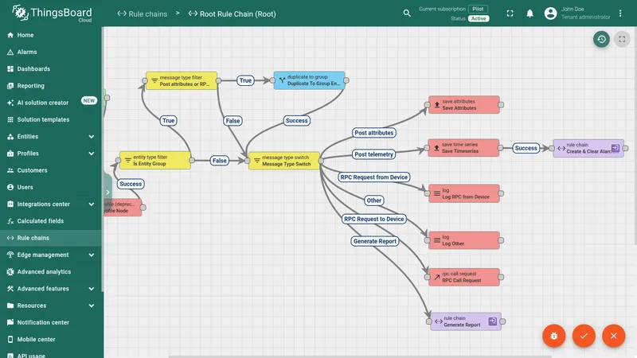Revert changes with the X button
This screenshot has height=358, width=637.
pos(613,336)
